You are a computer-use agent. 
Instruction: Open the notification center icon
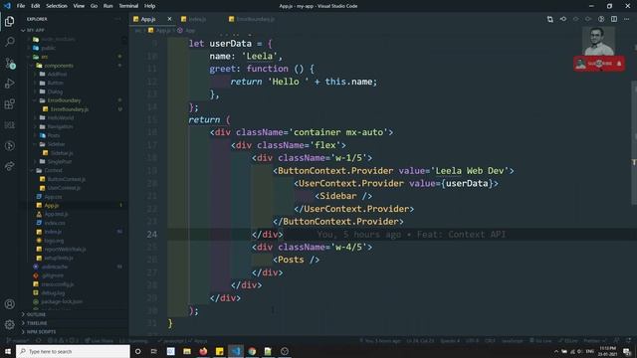pyautogui.click(x=627, y=351)
